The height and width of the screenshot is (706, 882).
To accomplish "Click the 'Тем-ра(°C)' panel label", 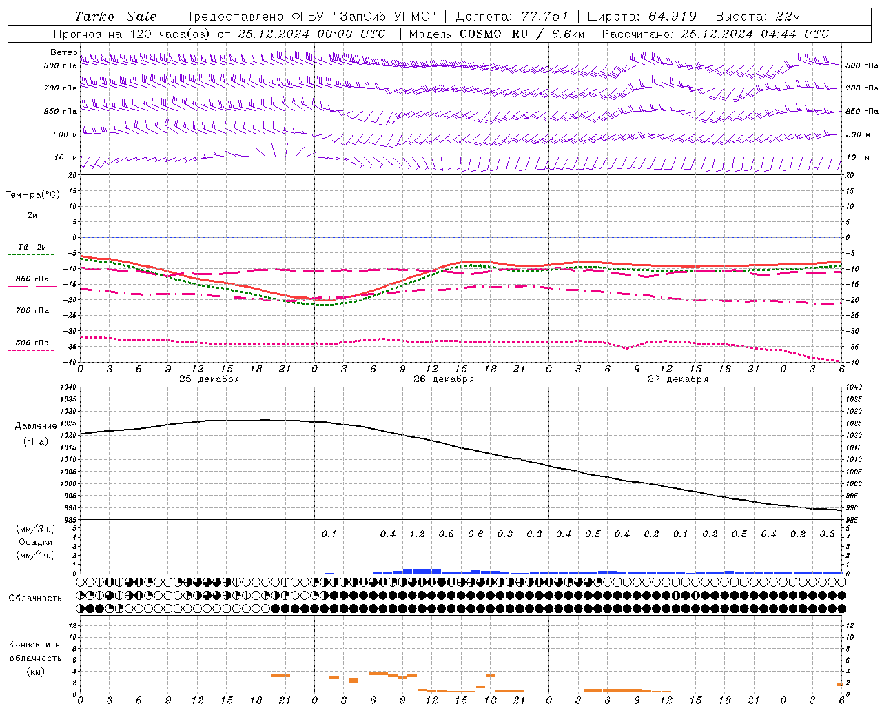I will pyautogui.click(x=32, y=195).
